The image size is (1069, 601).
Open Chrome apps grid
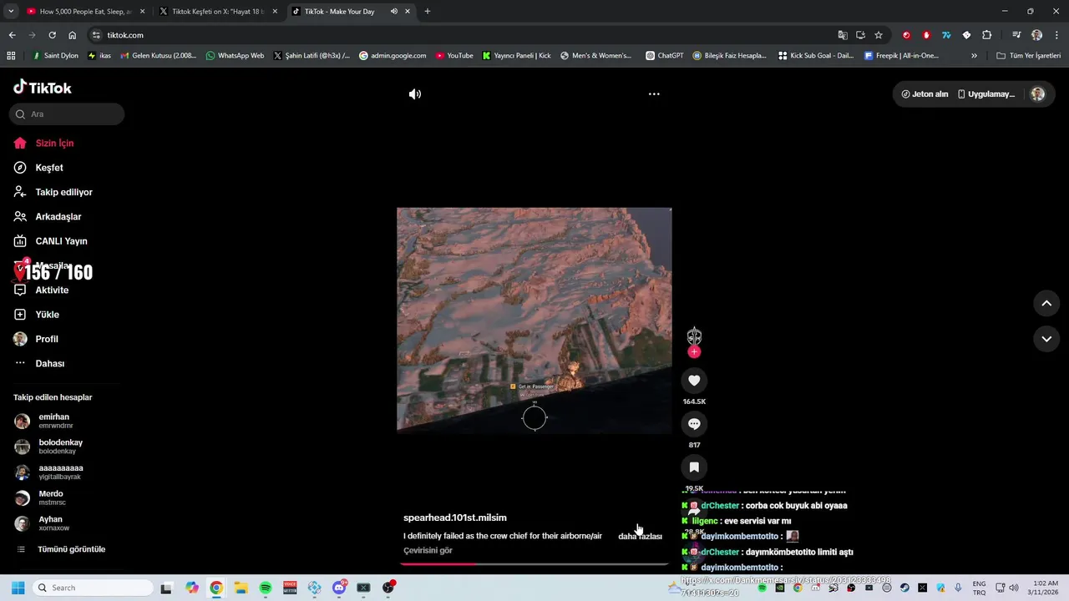[x=11, y=56]
